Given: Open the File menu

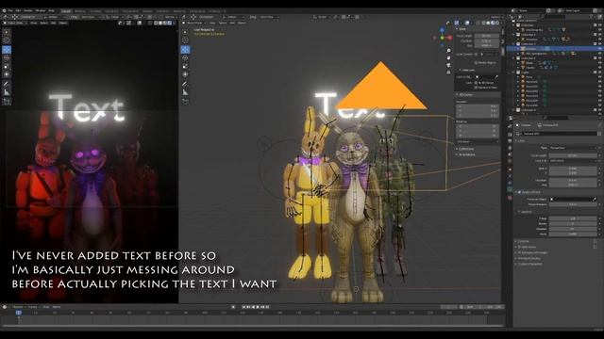Looking at the screenshot, I should pyautogui.click(x=10, y=10).
